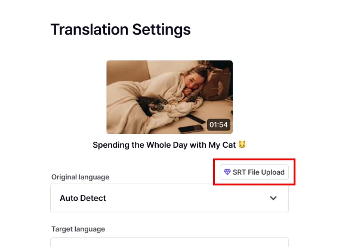This screenshot has width=339, height=247.
Task: Click the 01:54 duration badge
Action: (218, 124)
